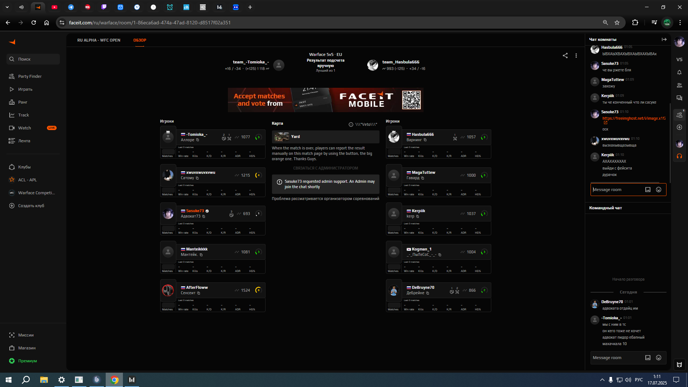Open new browser tab
Viewport: 688px width, 387px height.
point(250,7)
